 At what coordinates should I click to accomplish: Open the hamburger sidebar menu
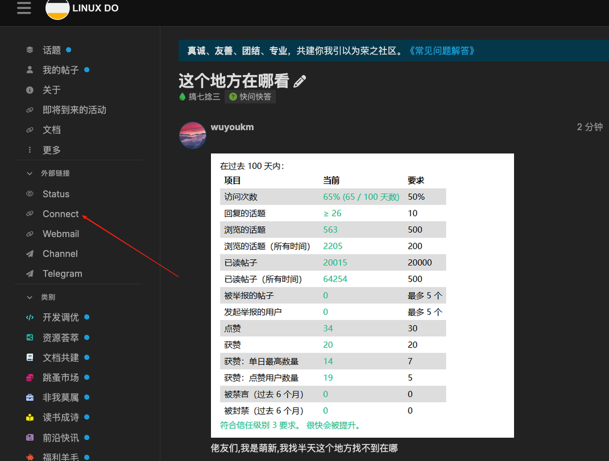click(24, 8)
